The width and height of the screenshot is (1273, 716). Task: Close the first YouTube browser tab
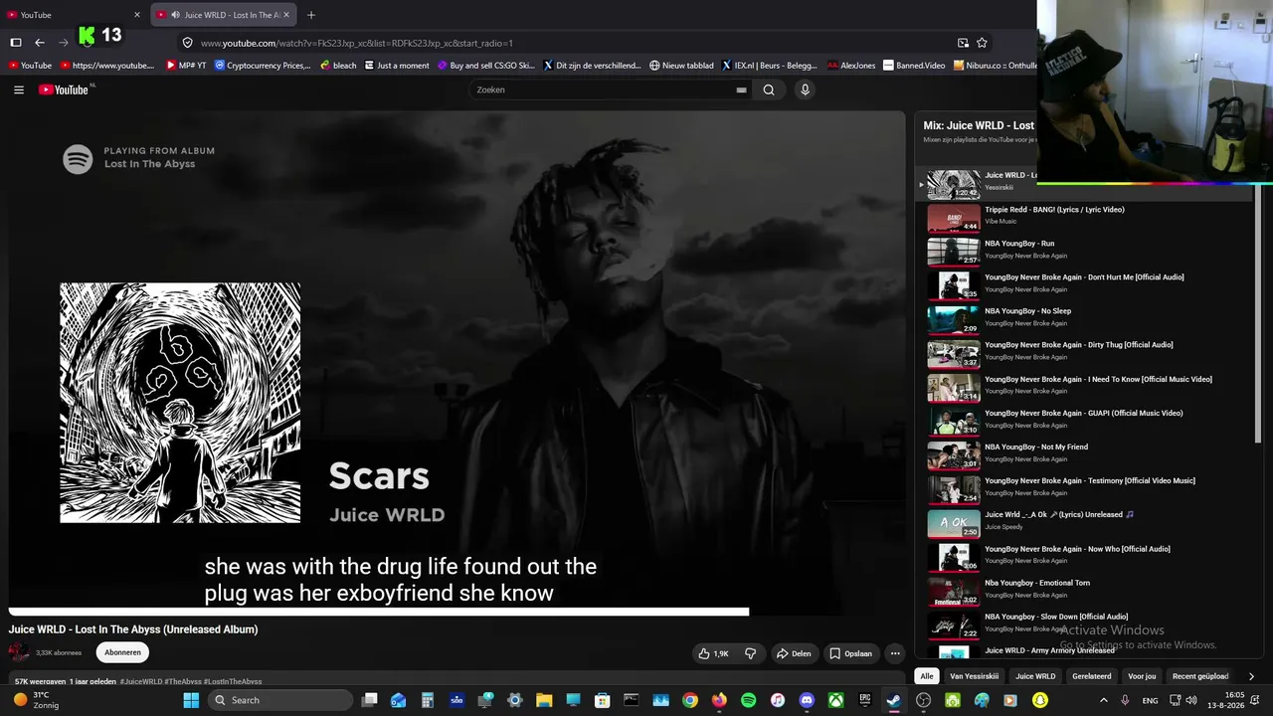tap(137, 15)
